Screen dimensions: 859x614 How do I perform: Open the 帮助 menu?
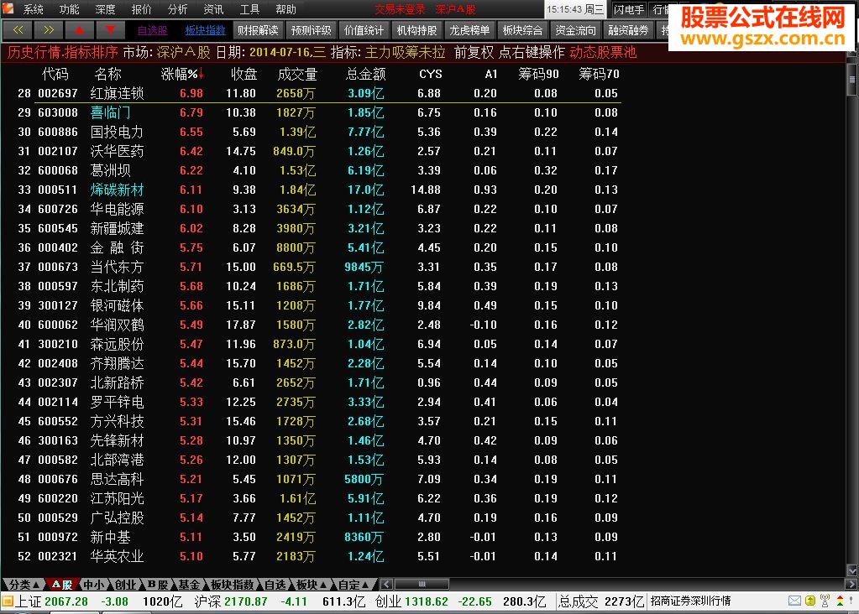pos(286,9)
